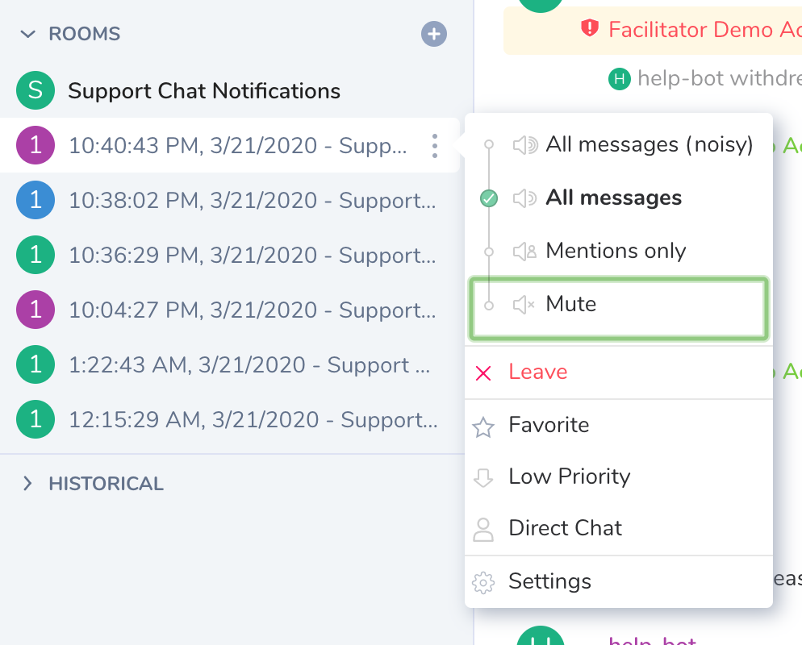
Task: Click the Direct Chat person icon
Action: point(483,529)
